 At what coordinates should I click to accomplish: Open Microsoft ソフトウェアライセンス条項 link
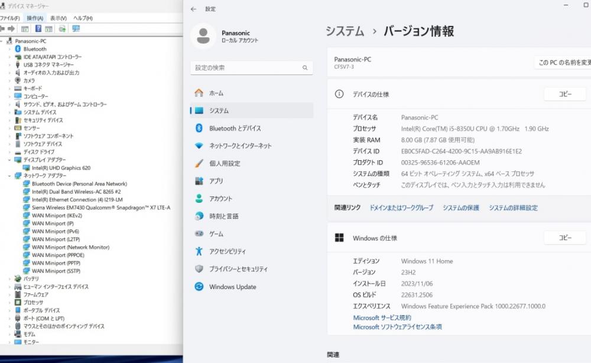tap(397, 327)
